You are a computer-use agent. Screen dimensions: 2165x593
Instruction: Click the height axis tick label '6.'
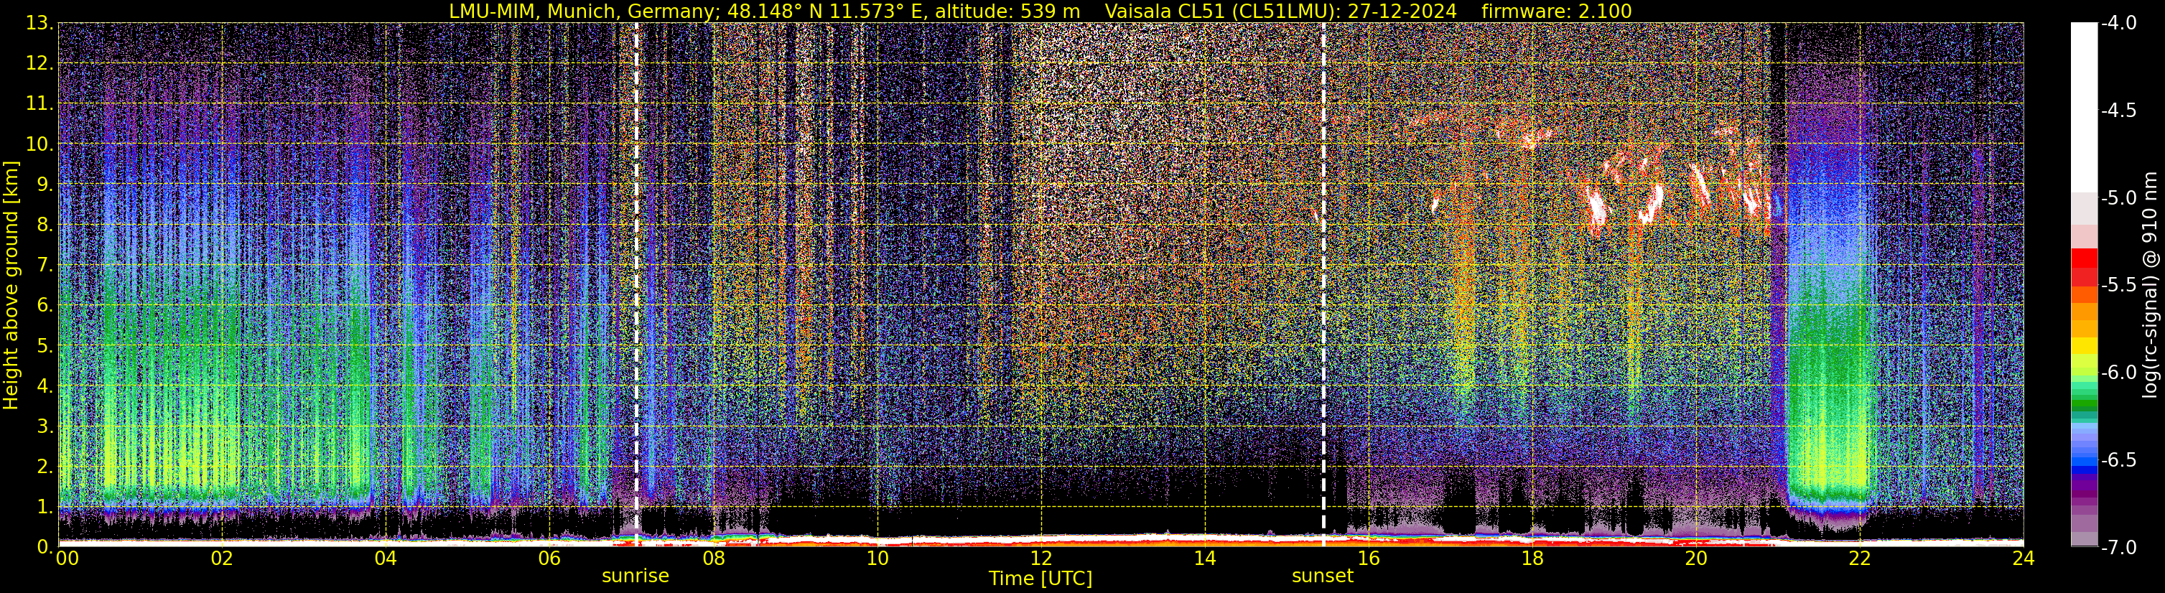45,306
